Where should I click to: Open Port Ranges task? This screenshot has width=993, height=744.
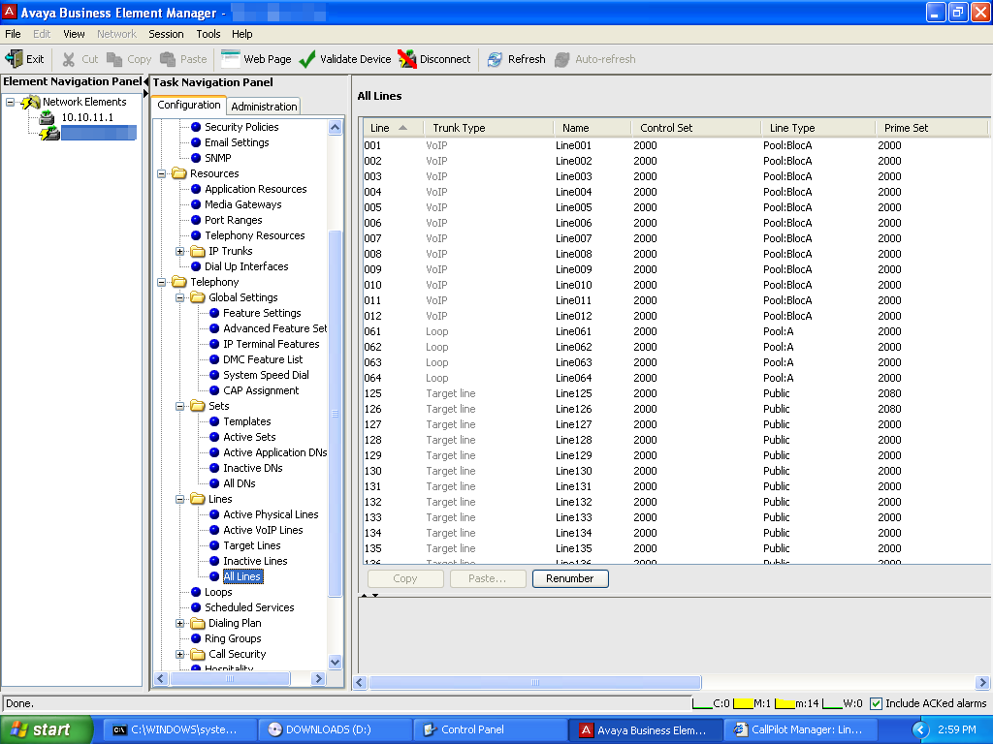[x=233, y=220]
